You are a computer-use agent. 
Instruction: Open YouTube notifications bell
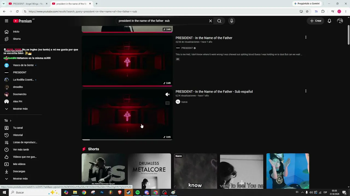coord(329,21)
